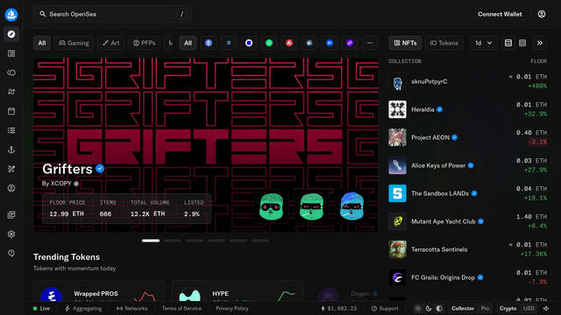Screen dimensions: 561x315
Task: Click the account avatar icon beside Connect Wallet
Action: (x=542, y=14)
